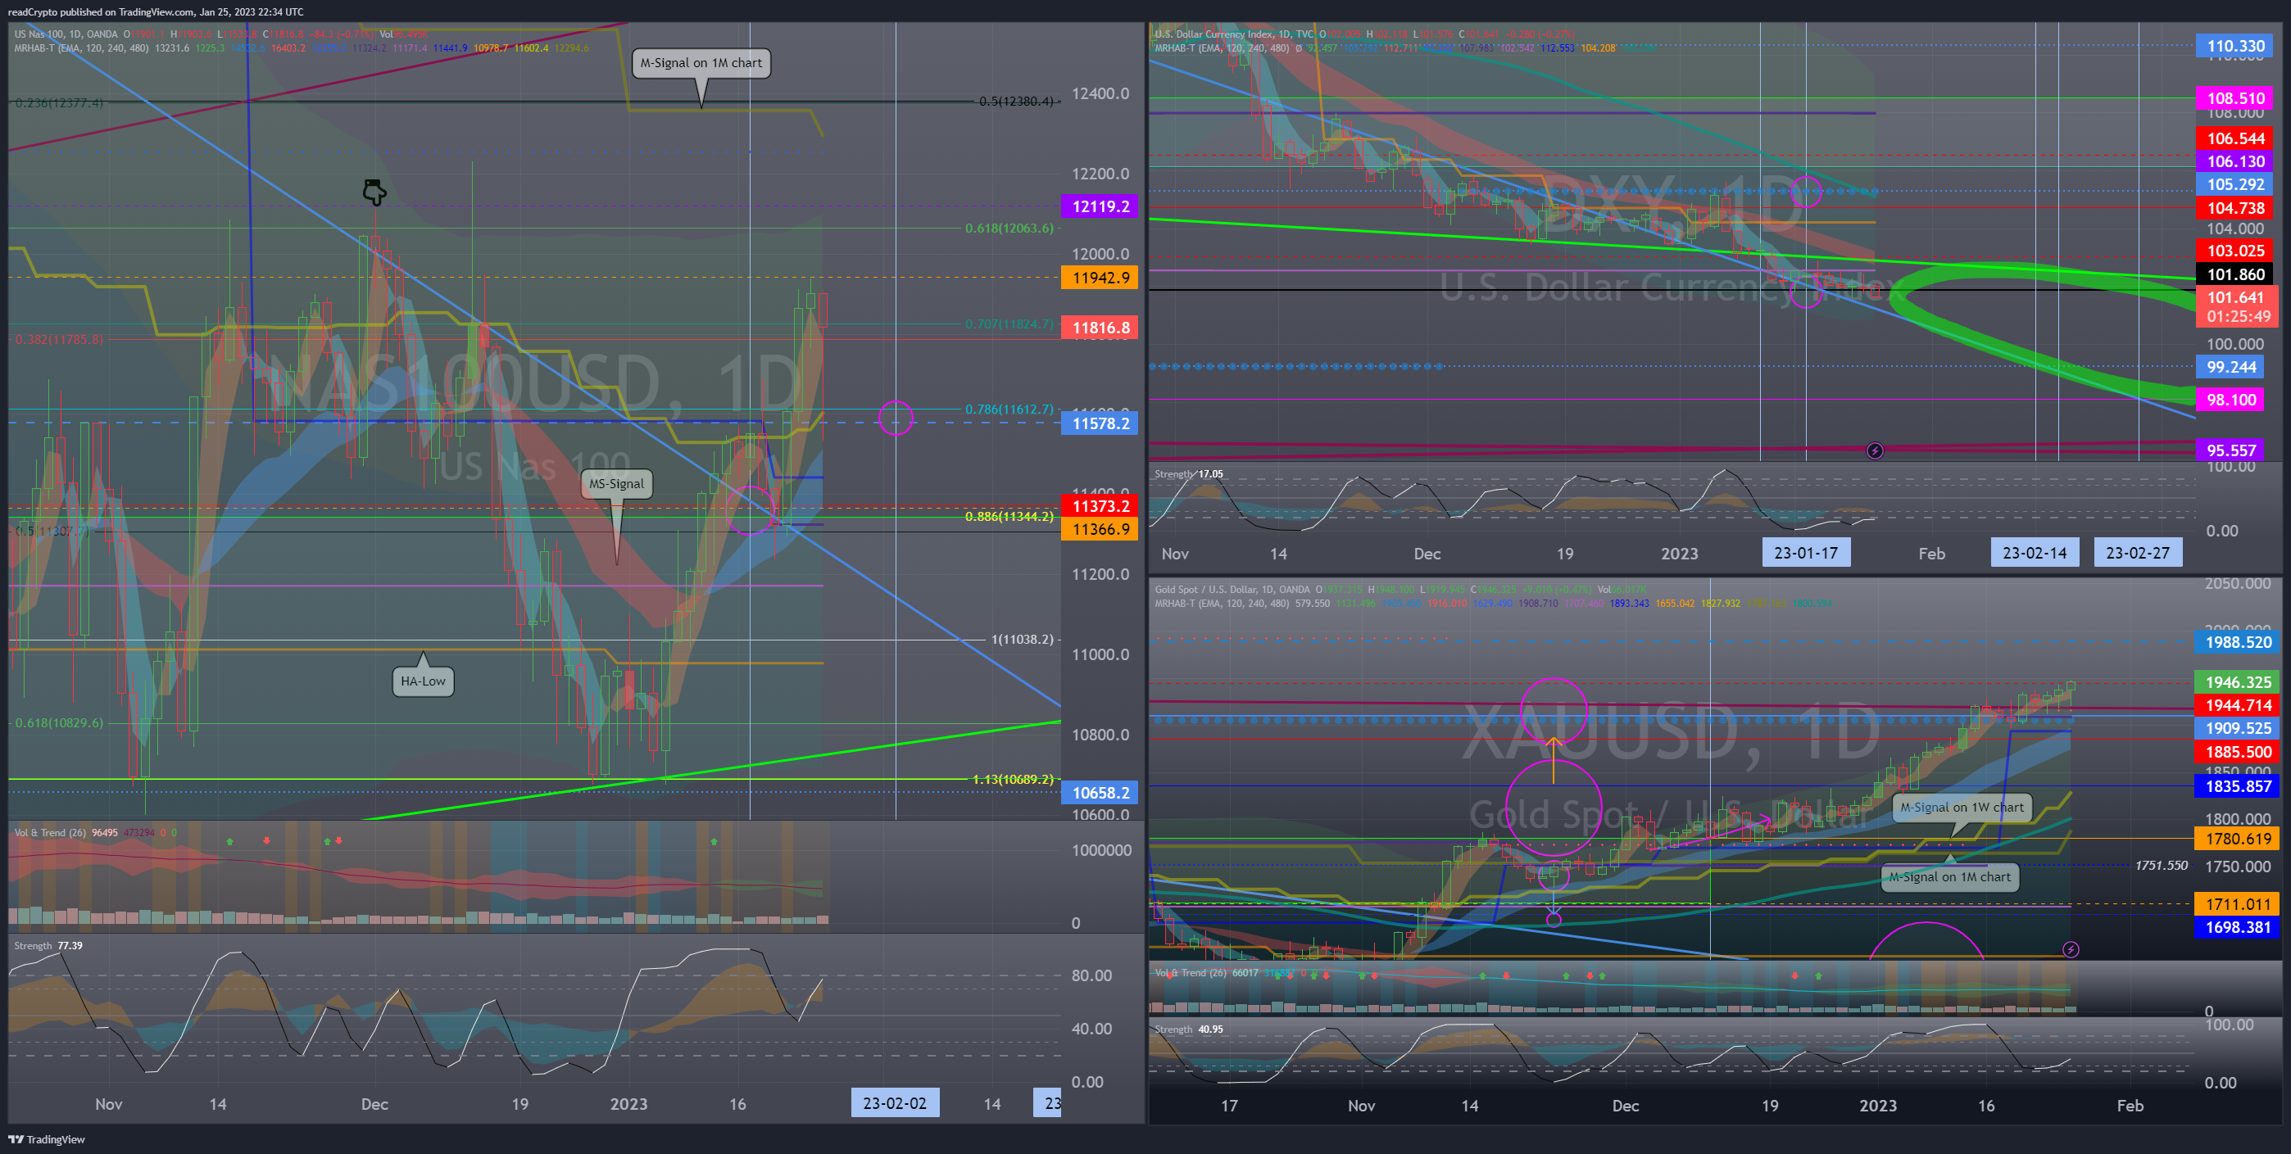The width and height of the screenshot is (2291, 1154).
Task: Click the 1.13(10689.2) Fibonacci level label
Action: [x=1013, y=779]
